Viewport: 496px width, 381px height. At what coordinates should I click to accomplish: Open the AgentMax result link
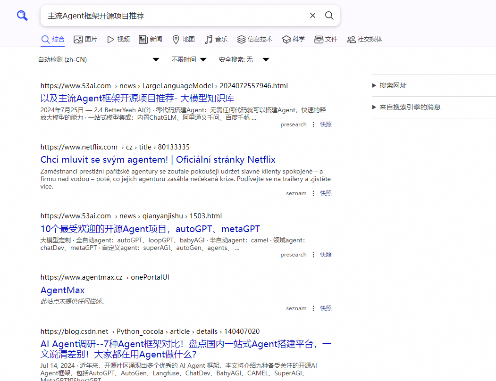[x=63, y=290]
